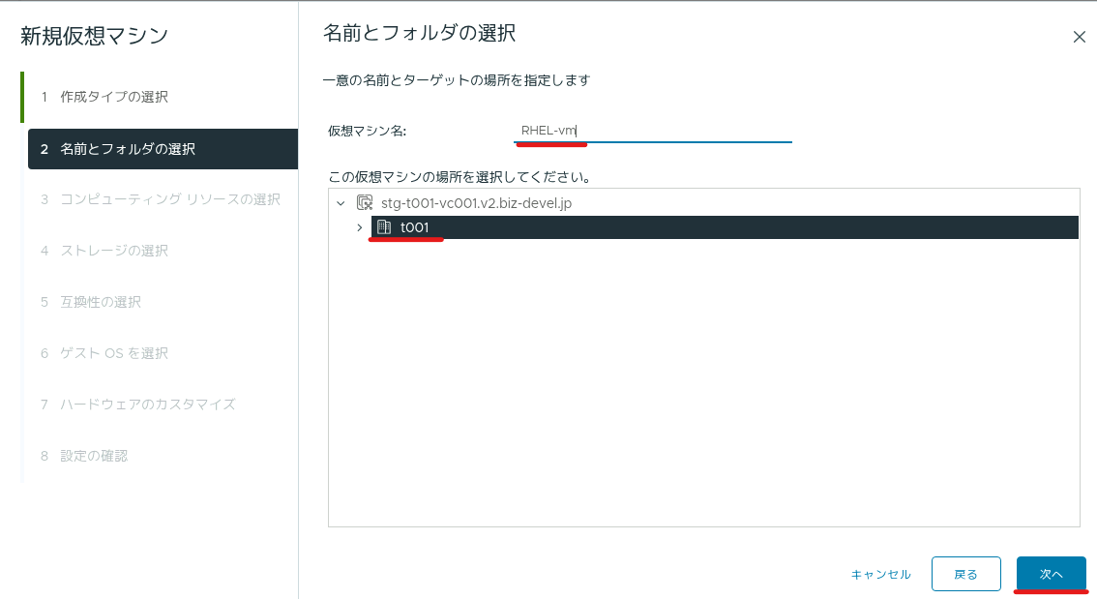Screen dimensions: 1097x599
Task: Click the キャンセル button
Action: pyautogui.click(x=881, y=575)
